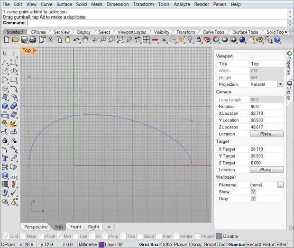The width and height of the screenshot is (294, 248).
Task: Select the Box solid tool icon
Action: pyautogui.click(x=5, y=106)
